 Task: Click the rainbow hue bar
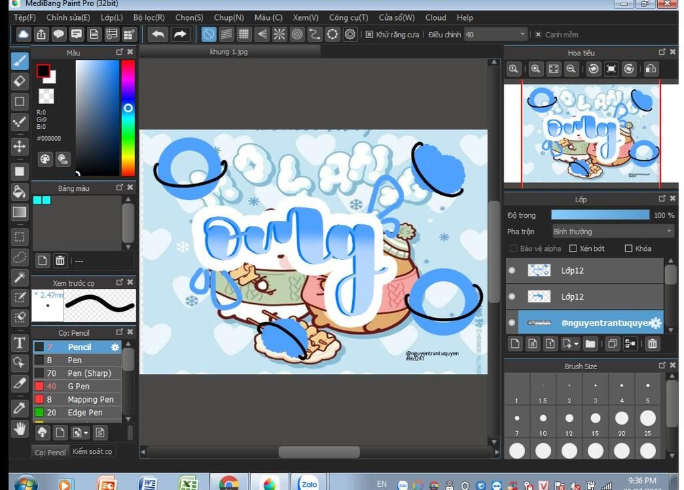tap(128, 118)
